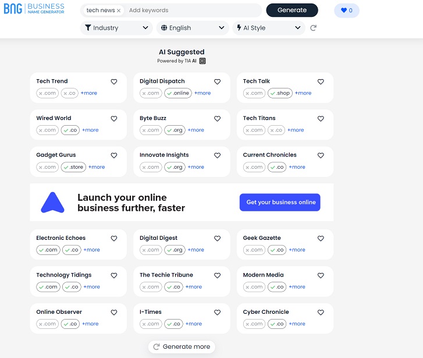Click the blue arrow ad logo
The height and width of the screenshot is (358, 423).
coord(52,203)
